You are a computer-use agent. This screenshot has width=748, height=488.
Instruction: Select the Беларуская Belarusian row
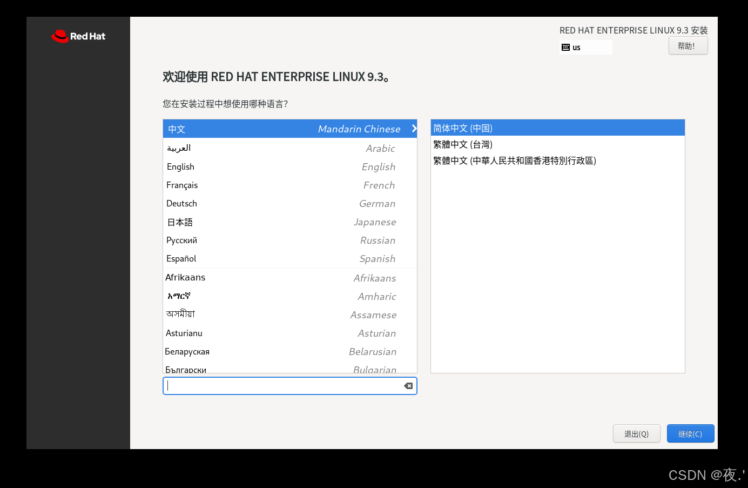point(290,351)
